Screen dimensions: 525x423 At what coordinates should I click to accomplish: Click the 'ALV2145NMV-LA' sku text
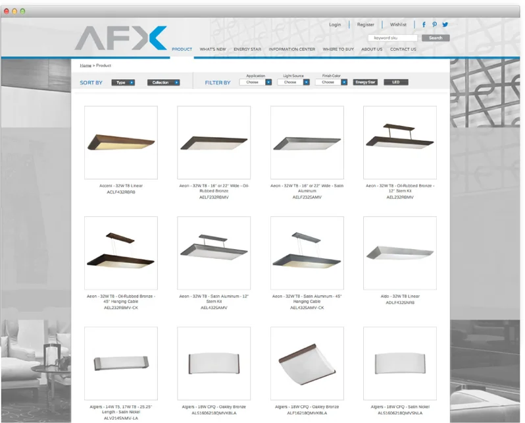(x=121, y=418)
